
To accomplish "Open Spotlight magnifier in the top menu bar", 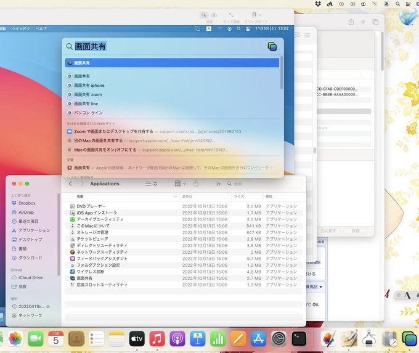I will pos(398,4).
